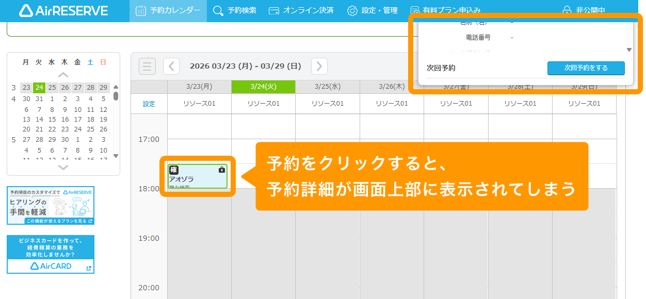The image size is (646, 299).
Task: Go to next week with right arrow
Action: tap(319, 66)
